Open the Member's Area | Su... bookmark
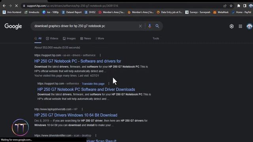The width and height of the screenshot is (253, 142). [111, 12]
